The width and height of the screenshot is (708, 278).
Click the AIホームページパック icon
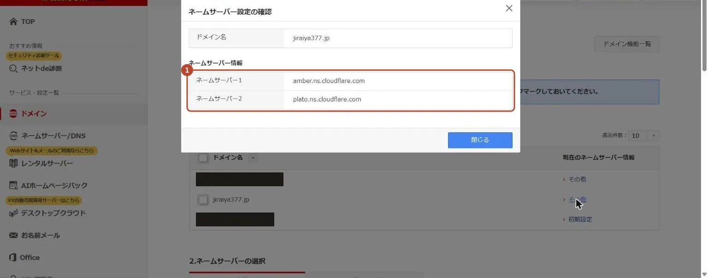point(13,185)
